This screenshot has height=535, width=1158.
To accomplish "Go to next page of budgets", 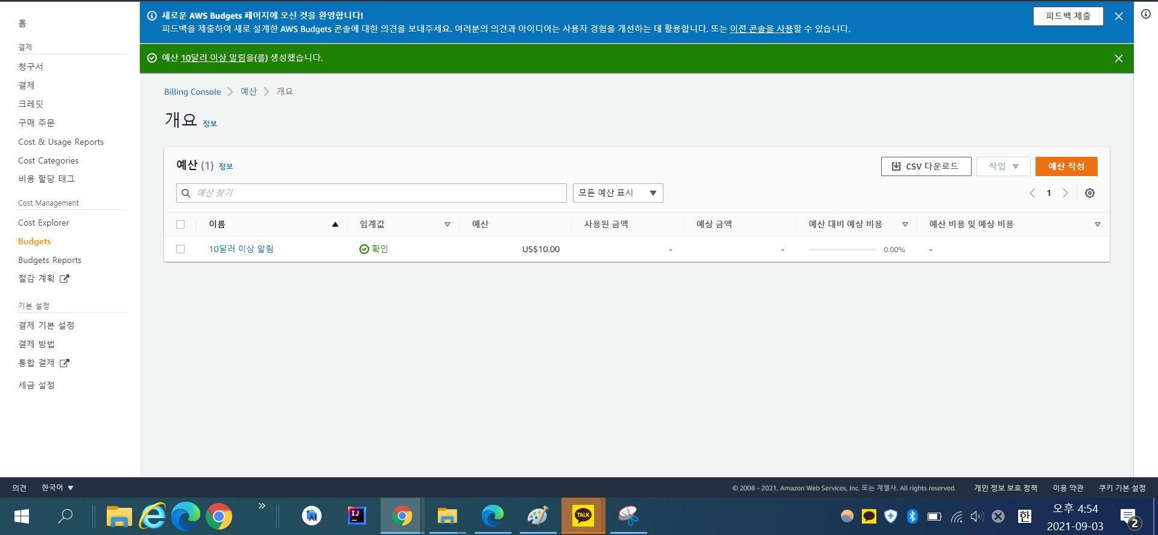I will coord(1066,193).
